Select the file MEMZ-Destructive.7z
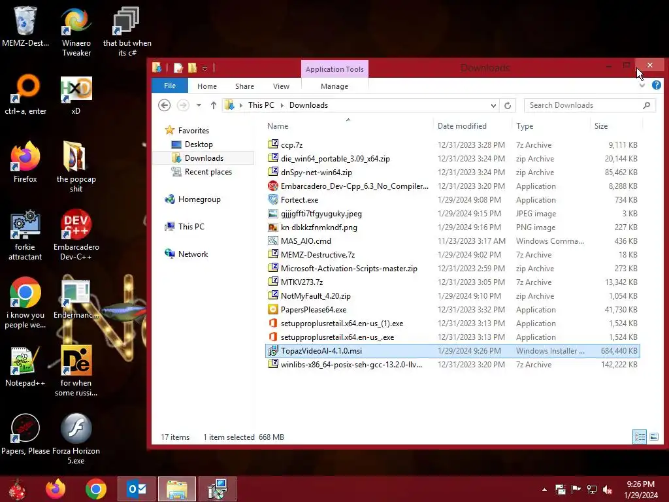 tap(452, 255)
